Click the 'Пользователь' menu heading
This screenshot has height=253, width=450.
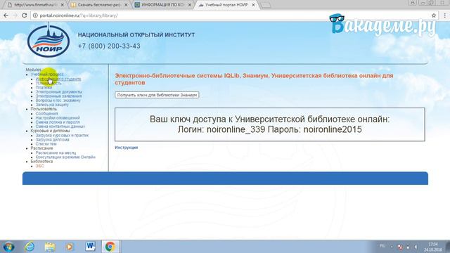44,109
